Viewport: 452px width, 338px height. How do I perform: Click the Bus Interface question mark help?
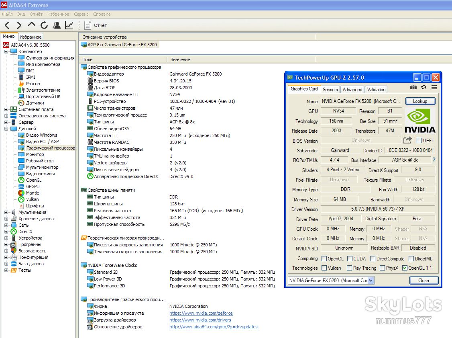pos(434,160)
